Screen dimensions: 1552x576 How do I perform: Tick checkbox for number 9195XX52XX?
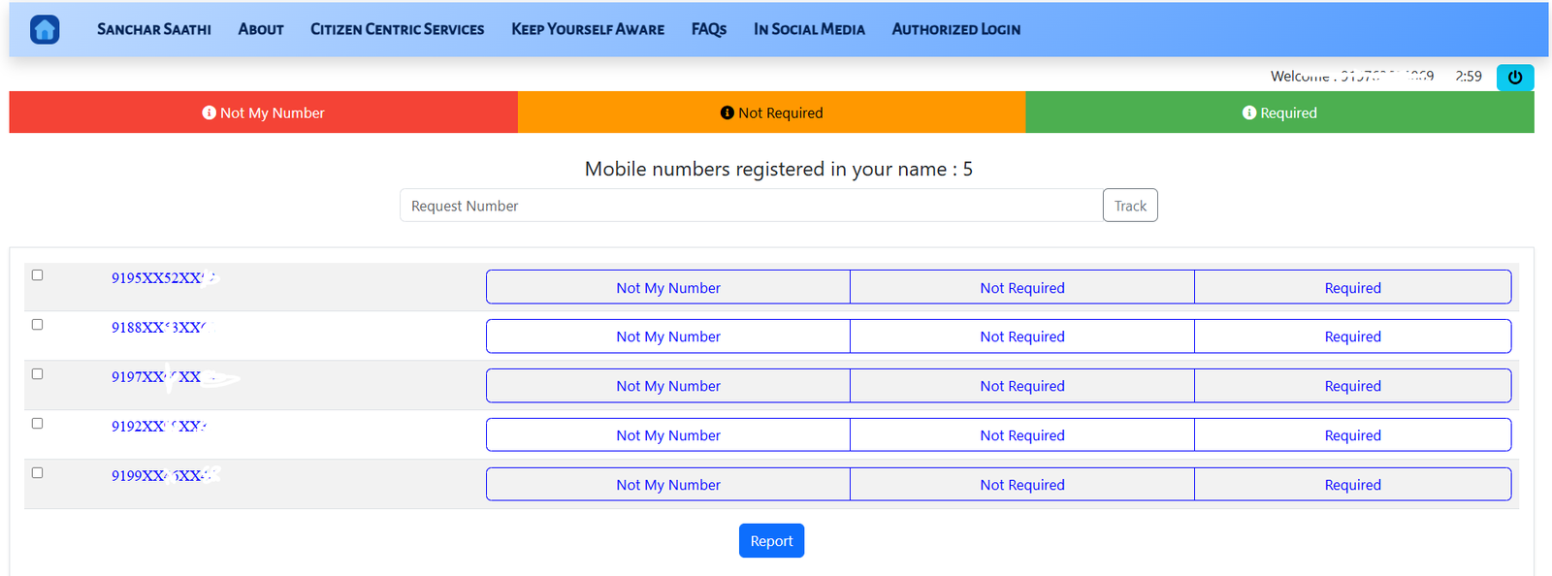click(x=38, y=275)
